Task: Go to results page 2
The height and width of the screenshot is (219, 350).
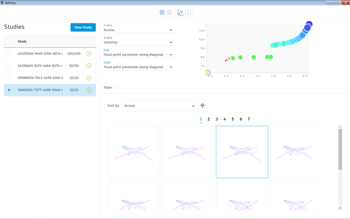Action: pos(208,119)
